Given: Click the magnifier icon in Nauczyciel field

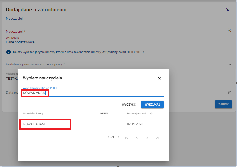Looking at the screenshot, I should [229, 30].
